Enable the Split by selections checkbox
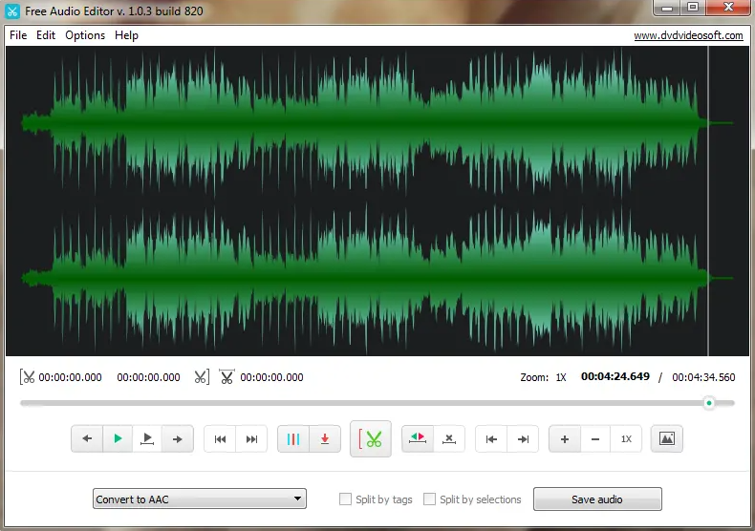The width and height of the screenshot is (755, 531). point(429,499)
